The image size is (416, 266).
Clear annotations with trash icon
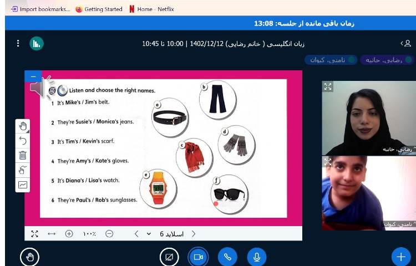coord(23,155)
